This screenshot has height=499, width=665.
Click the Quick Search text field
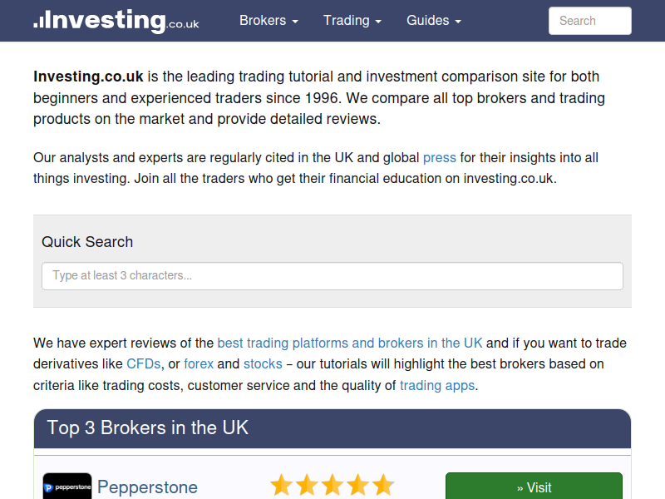tap(332, 276)
